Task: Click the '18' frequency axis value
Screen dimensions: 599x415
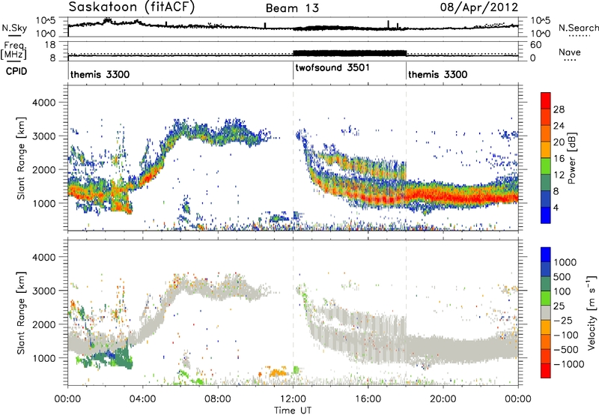Action: click(50, 45)
